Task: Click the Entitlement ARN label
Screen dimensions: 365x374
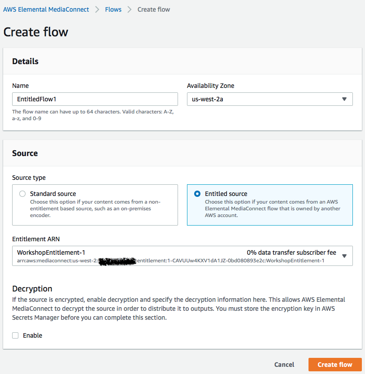Action: point(36,239)
